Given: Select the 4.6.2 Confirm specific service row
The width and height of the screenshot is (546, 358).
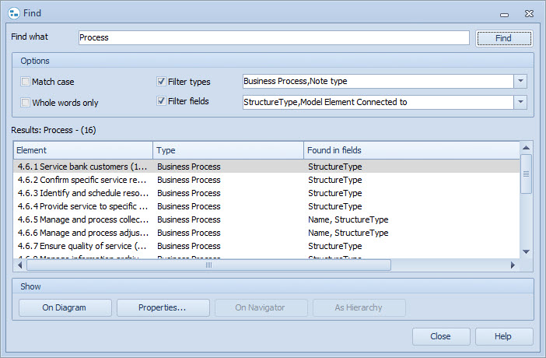Looking at the screenshot, I should tap(82, 180).
